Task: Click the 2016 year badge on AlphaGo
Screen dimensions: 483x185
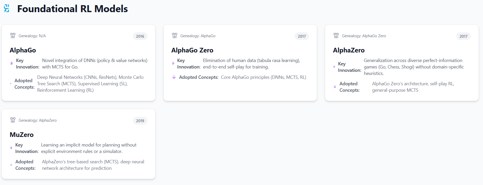Action: (x=140, y=36)
